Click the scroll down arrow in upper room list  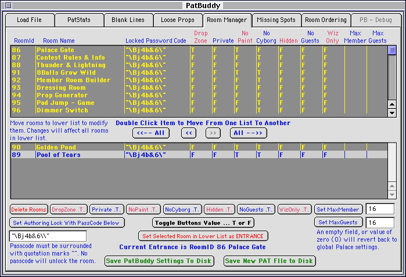point(392,112)
